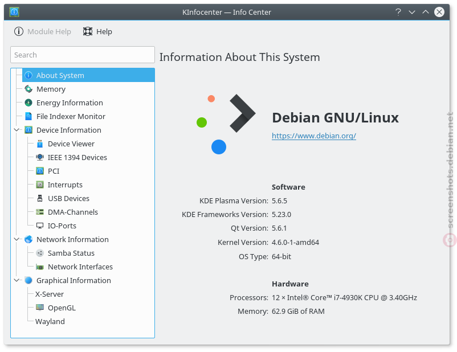Click the USB Devices icon
Screen dimensions: 457x352
[40, 198]
